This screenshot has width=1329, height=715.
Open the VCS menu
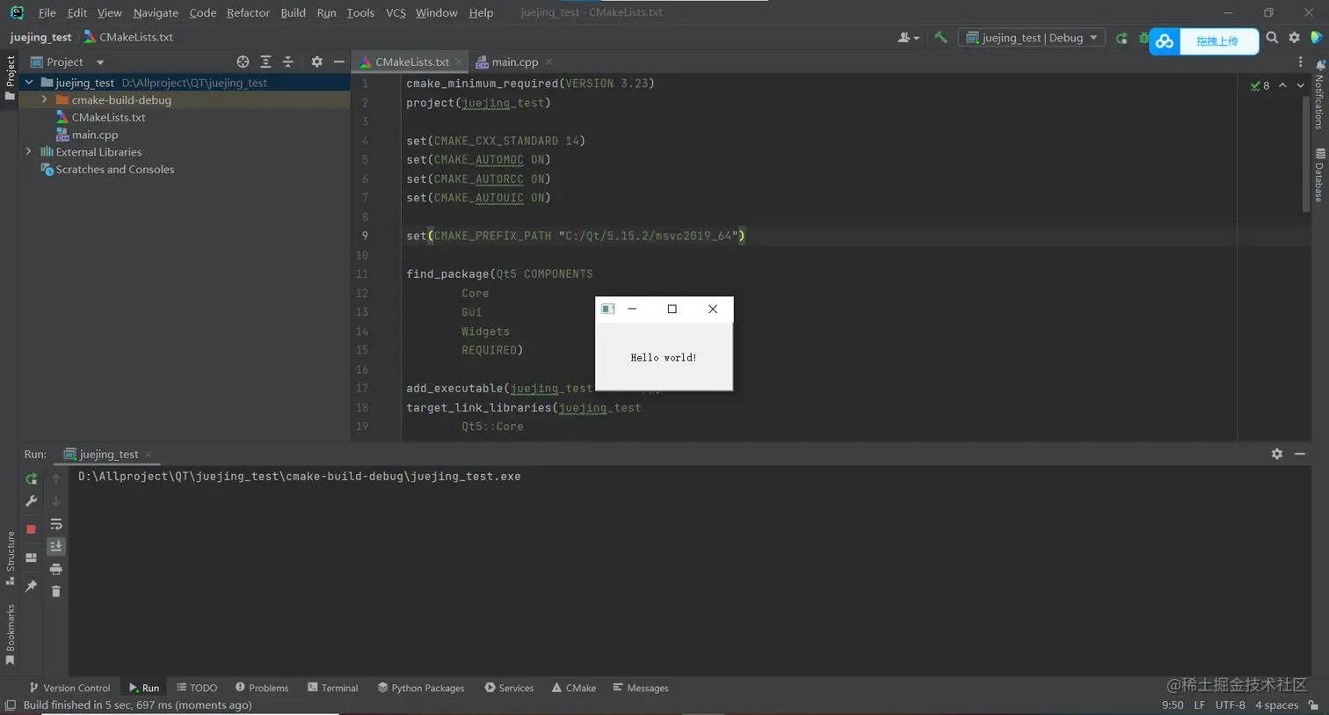point(396,12)
